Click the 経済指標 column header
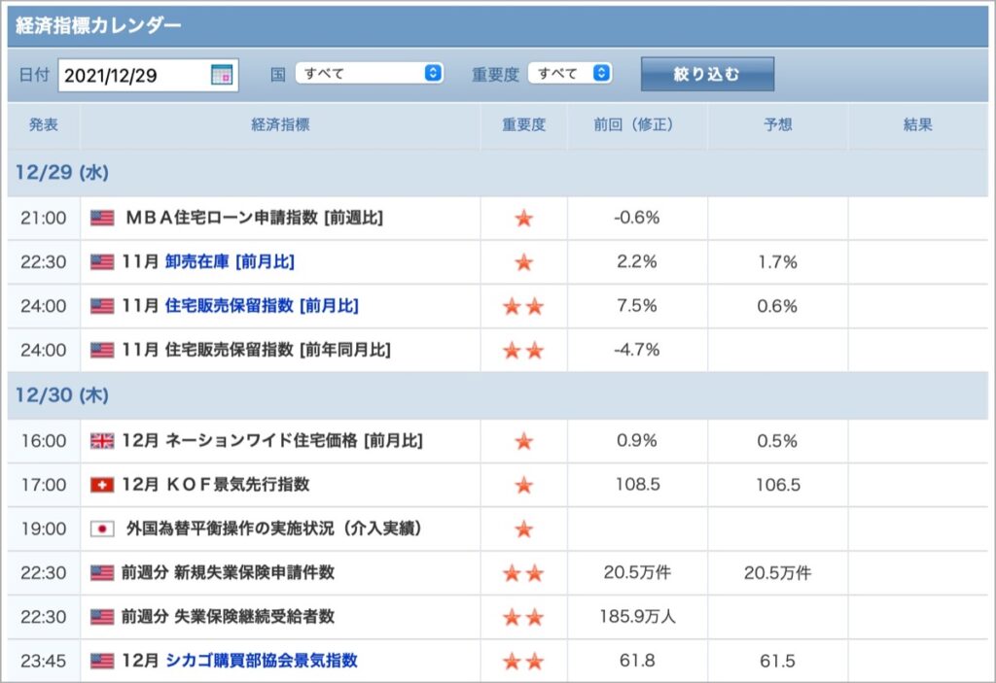The height and width of the screenshot is (683, 996). [x=280, y=124]
